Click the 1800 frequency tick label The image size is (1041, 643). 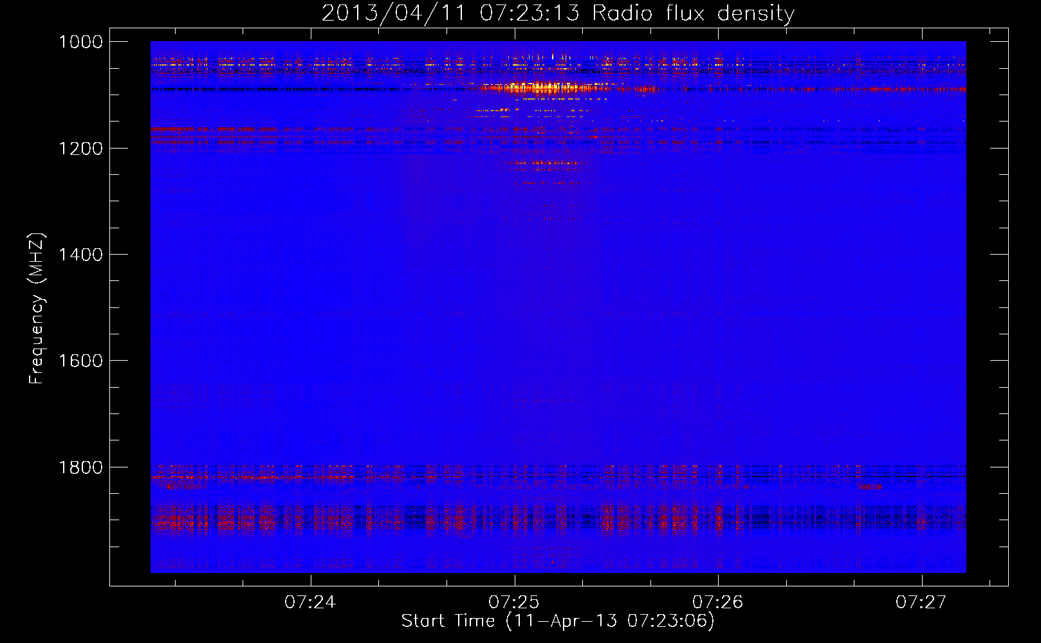pyautogui.click(x=80, y=467)
